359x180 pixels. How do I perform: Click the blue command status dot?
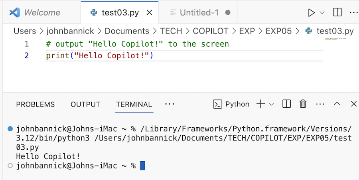[10, 129]
